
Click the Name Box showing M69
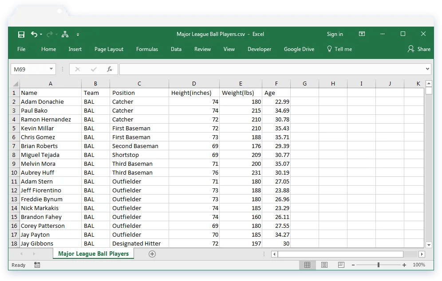point(30,69)
